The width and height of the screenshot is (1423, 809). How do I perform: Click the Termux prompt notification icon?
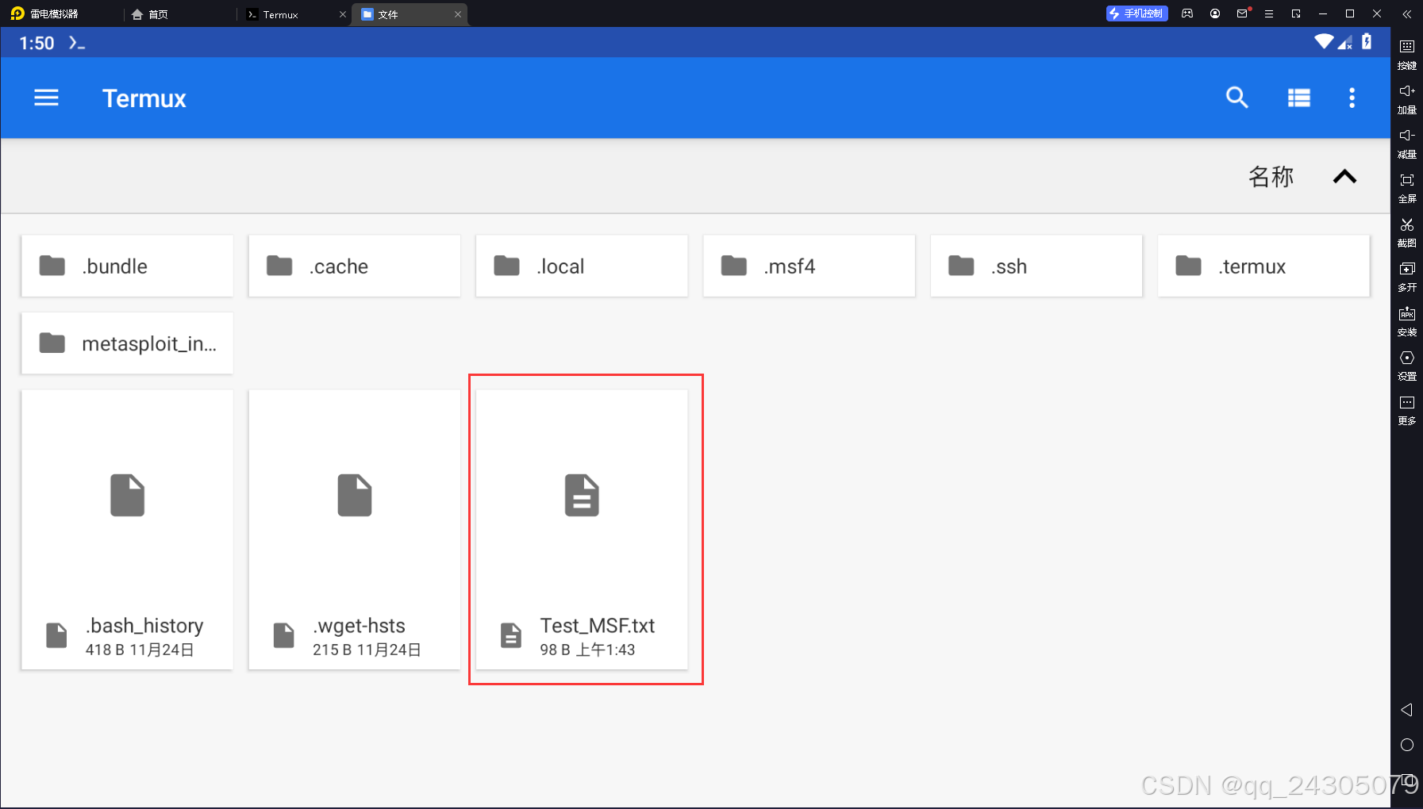pyautogui.click(x=76, y=43)
